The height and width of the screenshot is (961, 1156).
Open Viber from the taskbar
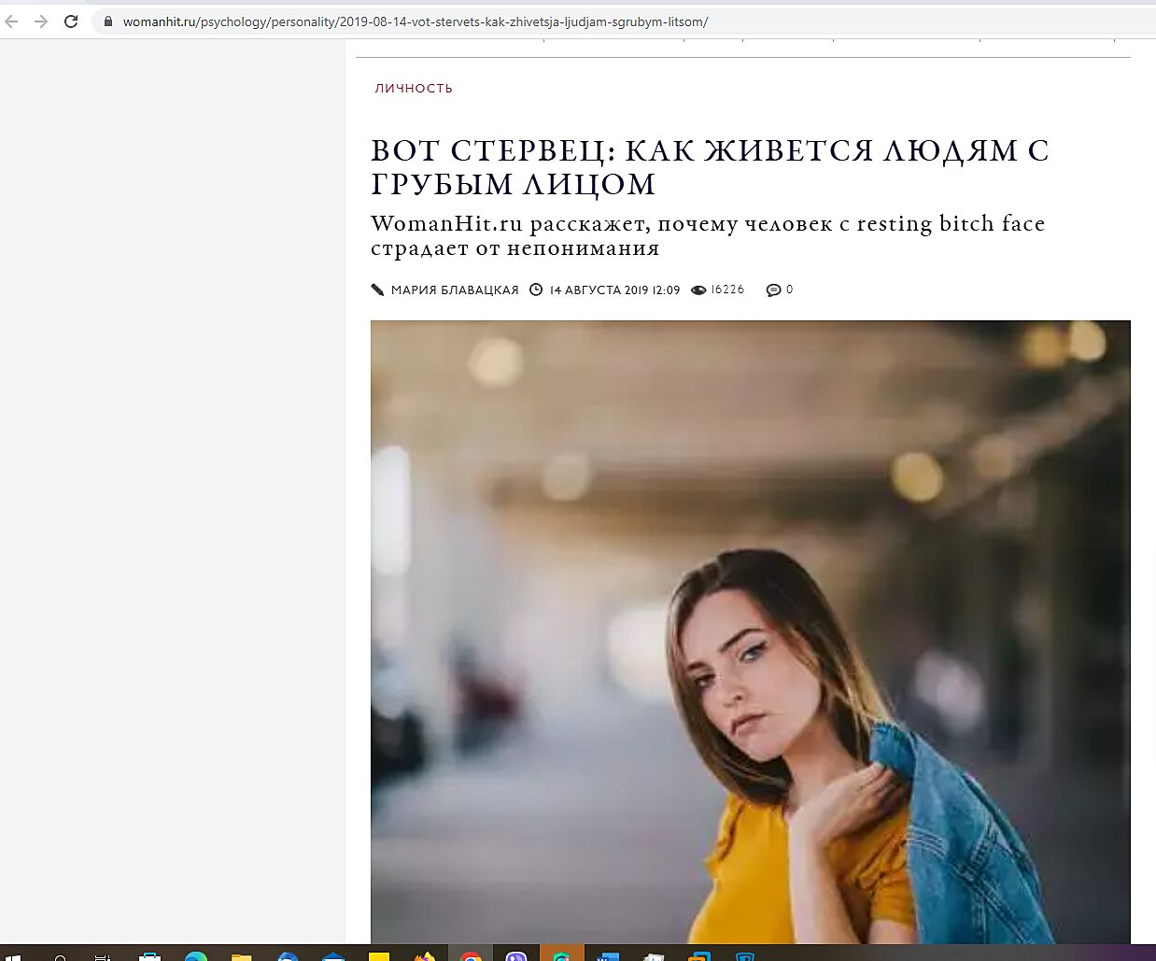516,955
